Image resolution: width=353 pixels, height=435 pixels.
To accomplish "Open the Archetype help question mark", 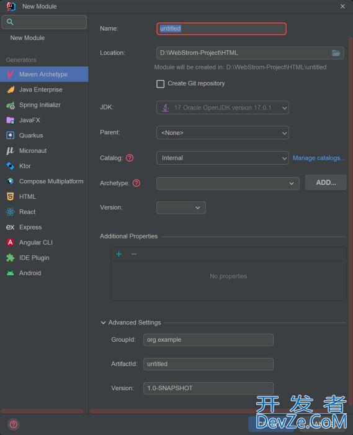I will coord(136,183).
